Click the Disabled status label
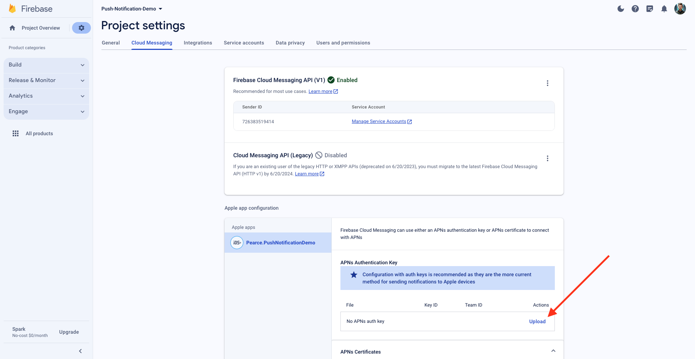695x359 pixels. (336, 155)
